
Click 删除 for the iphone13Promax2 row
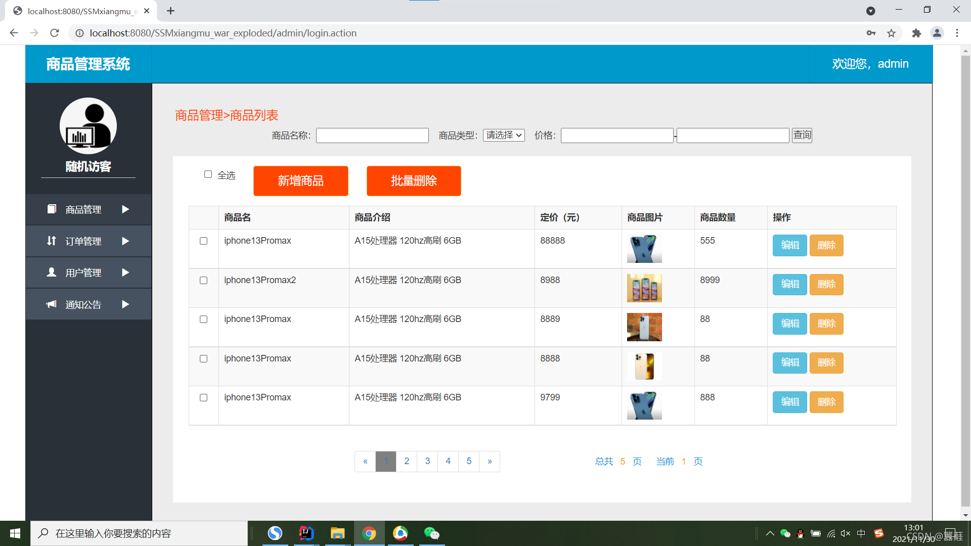826,284
